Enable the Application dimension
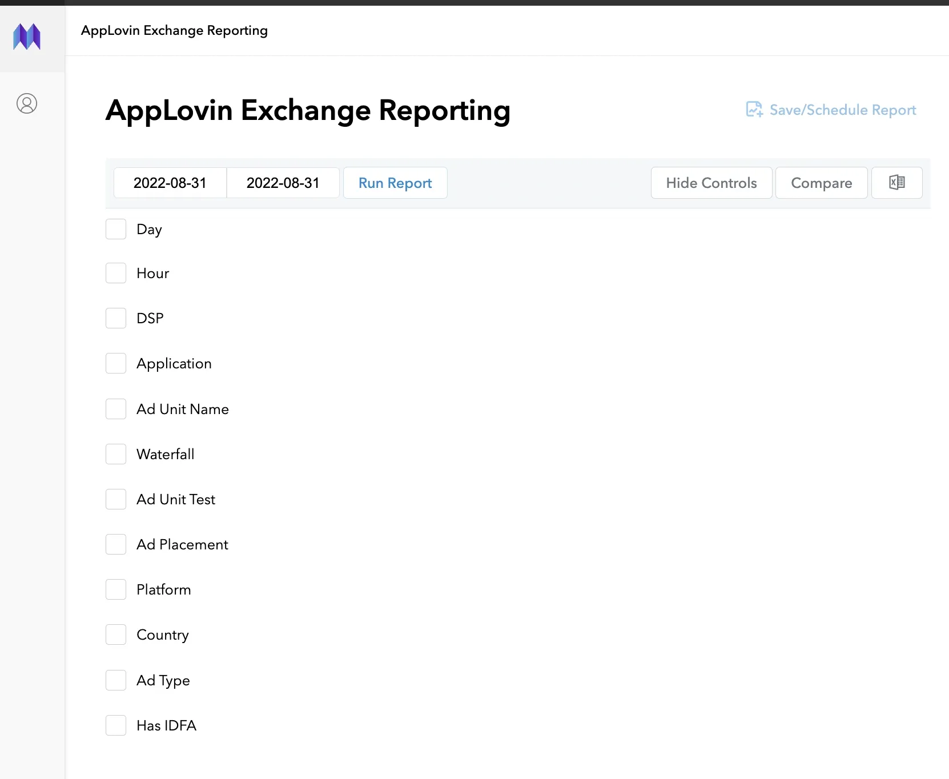Screen dimensions: 949x779 pyautogui.click(x=116, y=363)
